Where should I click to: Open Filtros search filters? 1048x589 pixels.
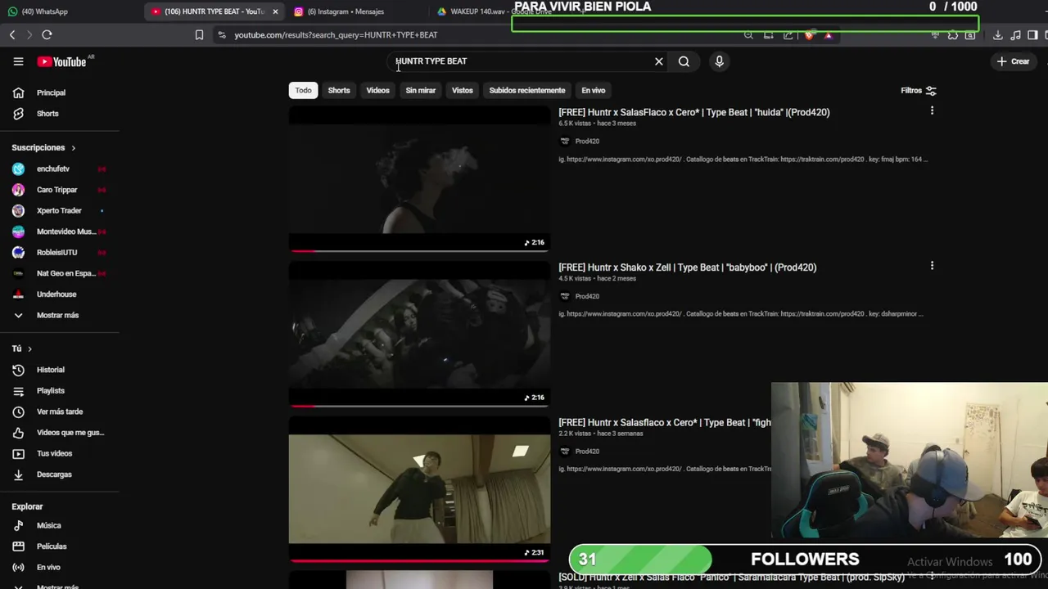pos(919,91)
